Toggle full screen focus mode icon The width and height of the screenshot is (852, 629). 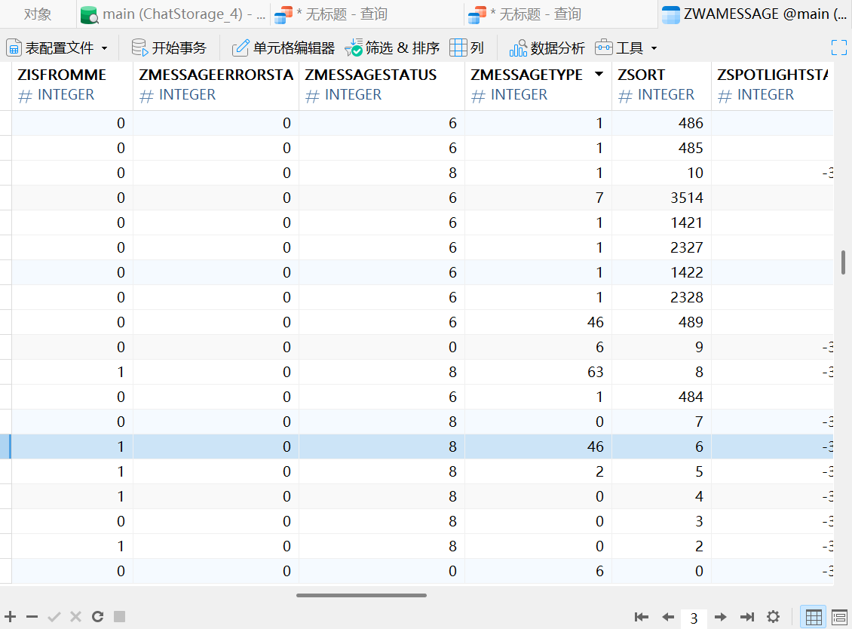[839, 48]
